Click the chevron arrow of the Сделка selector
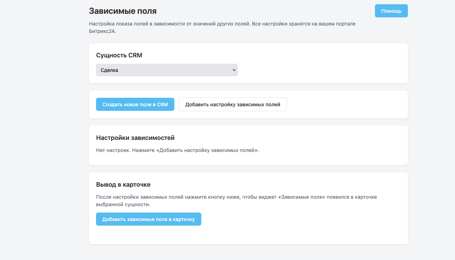455x260 pixels. click(234, 70)
